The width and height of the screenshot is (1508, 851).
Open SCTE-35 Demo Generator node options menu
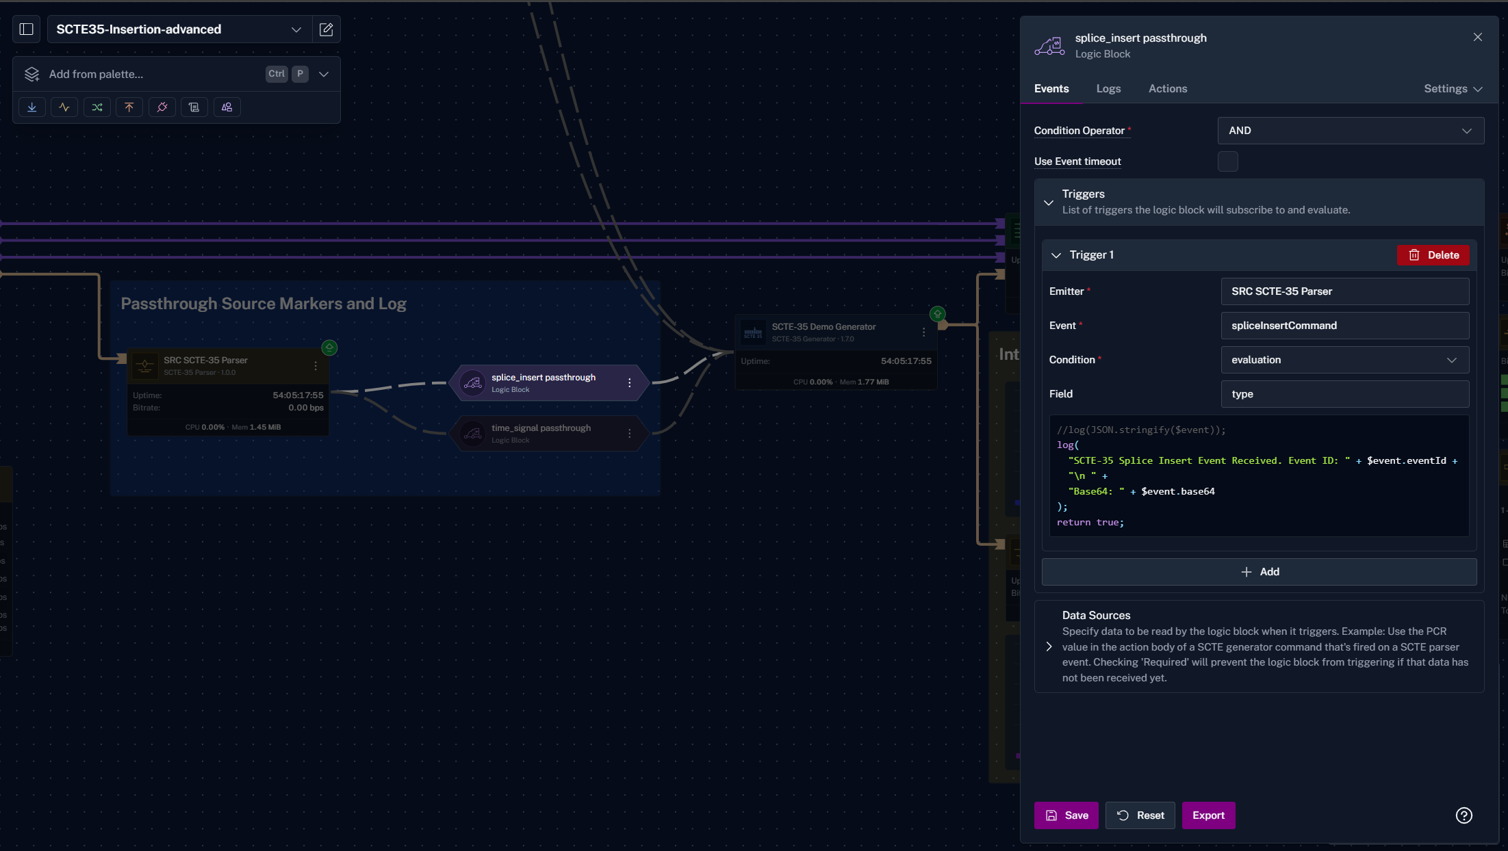coord(924,332)
